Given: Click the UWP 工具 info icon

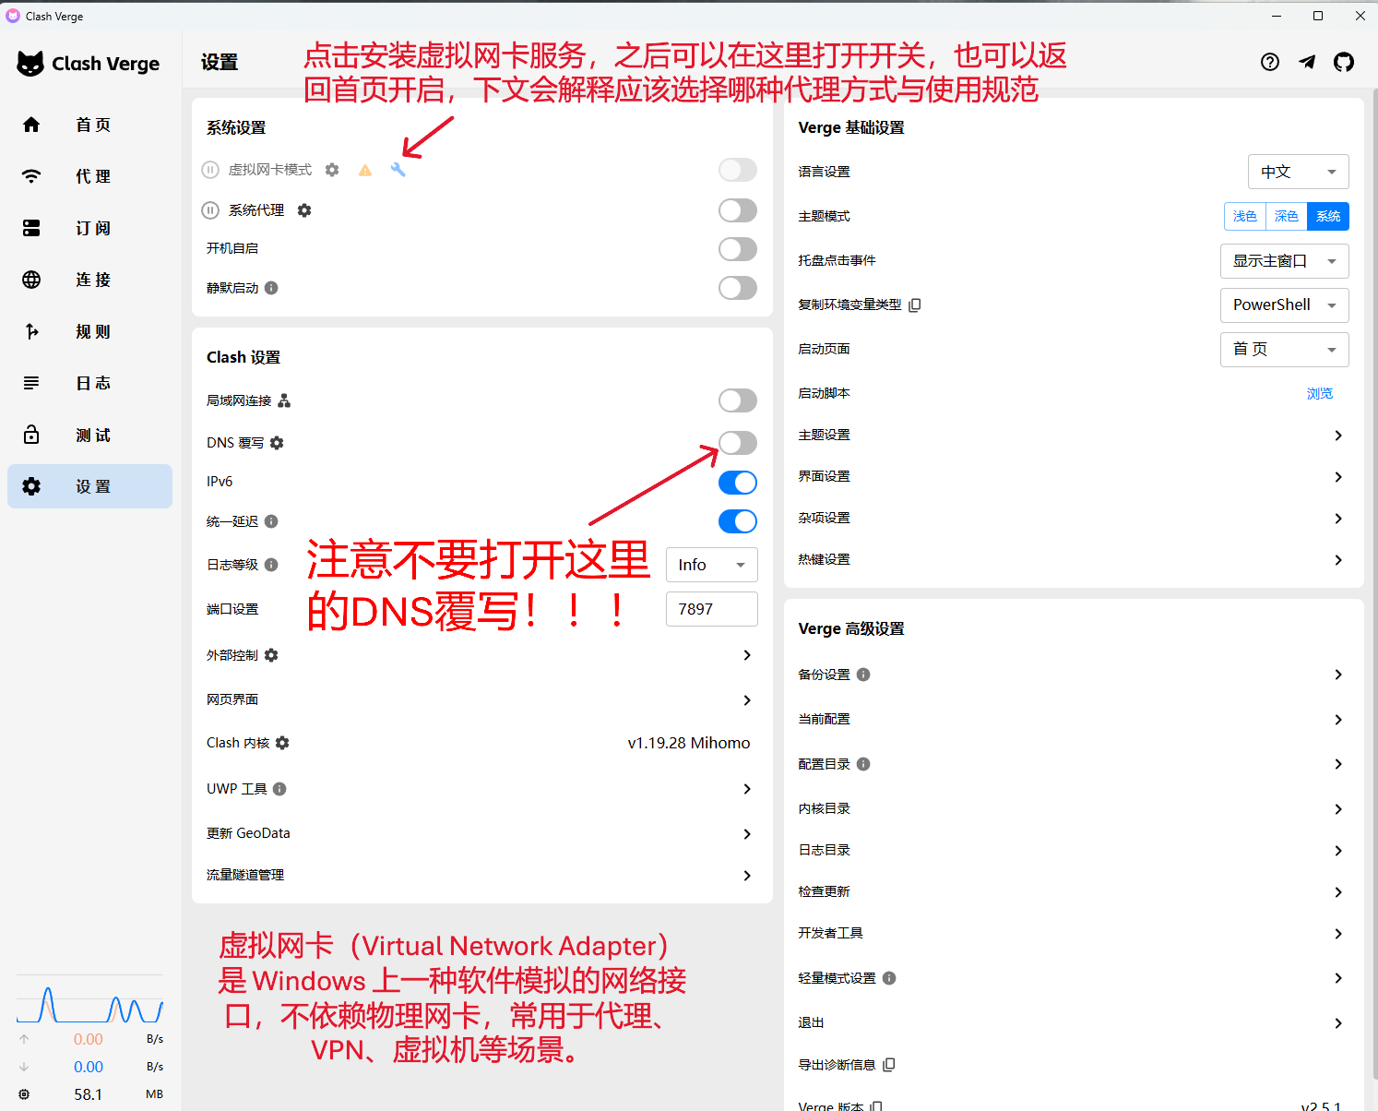Looking at the screenshot, I should 279,789.
